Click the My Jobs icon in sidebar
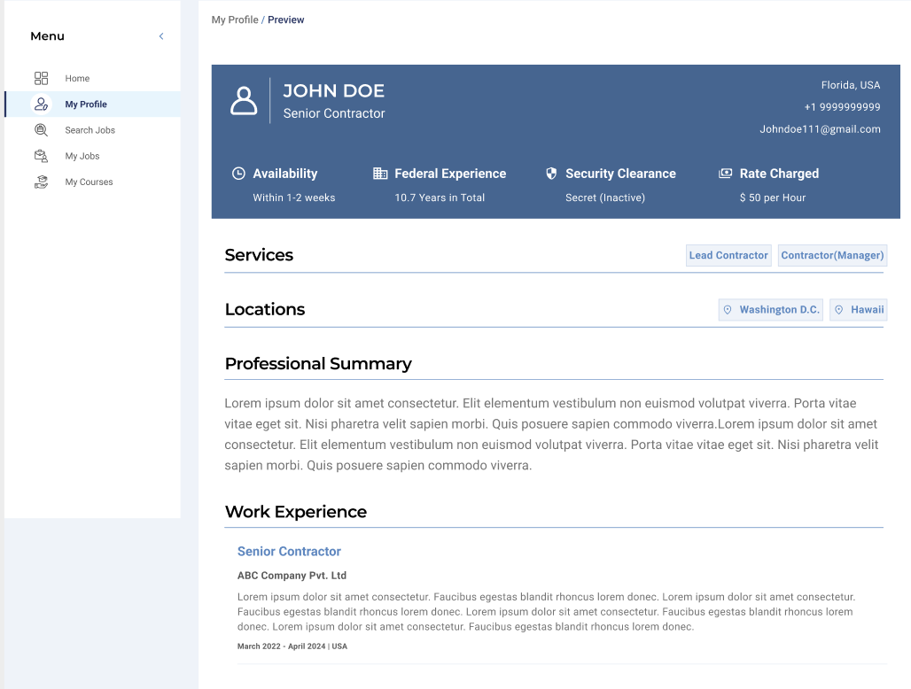911x689 pixels. [41, 156]
